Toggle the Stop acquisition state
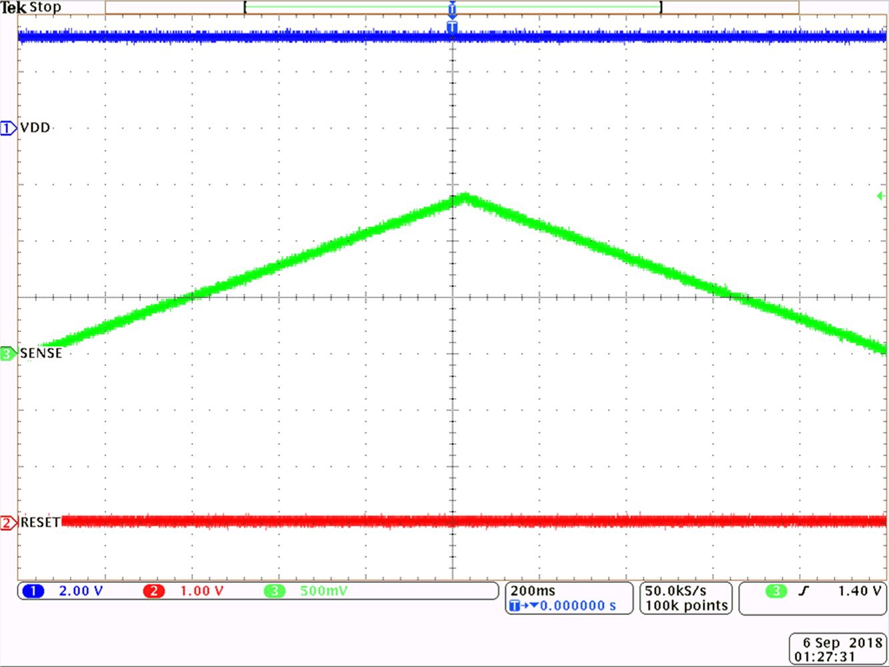 (46, 7)
